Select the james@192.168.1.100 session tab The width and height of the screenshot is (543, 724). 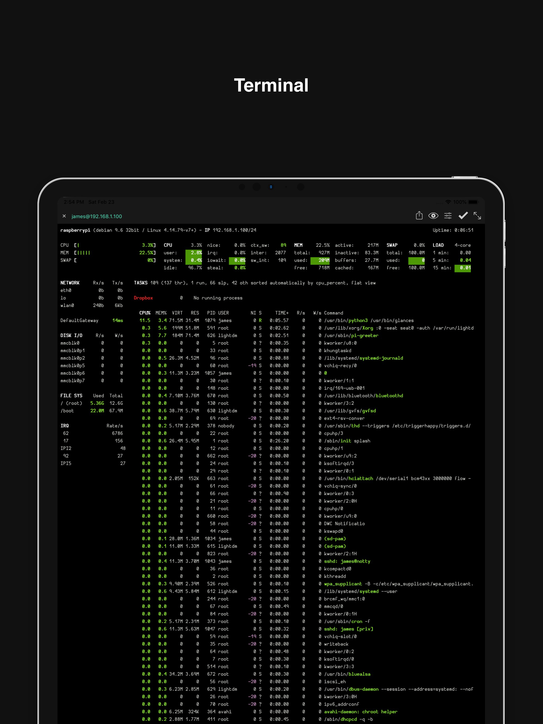point(97,216)
